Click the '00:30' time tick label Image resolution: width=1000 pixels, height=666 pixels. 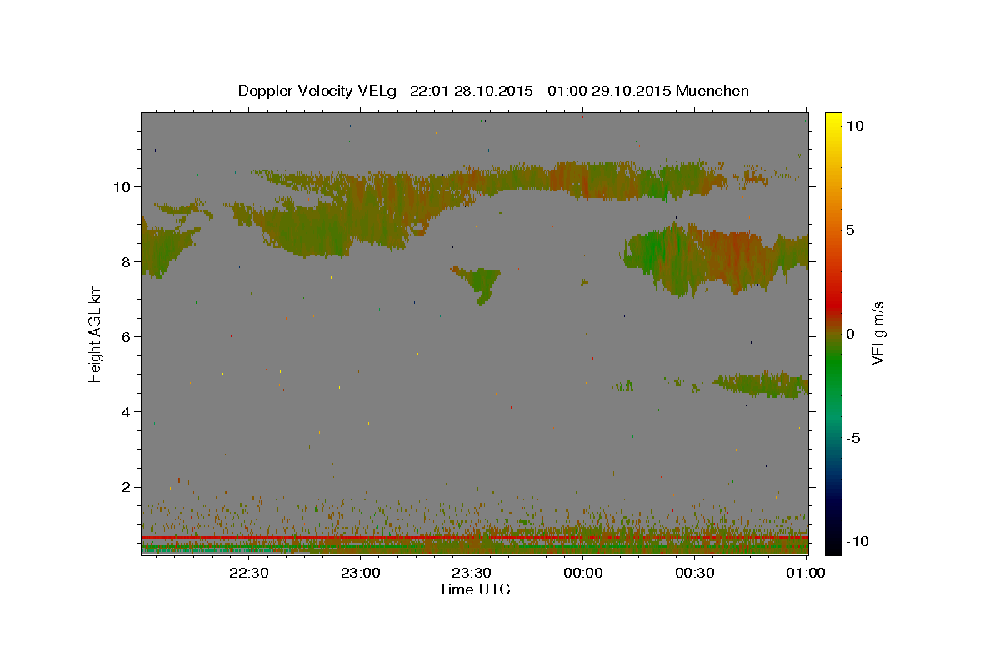point(695,573)
